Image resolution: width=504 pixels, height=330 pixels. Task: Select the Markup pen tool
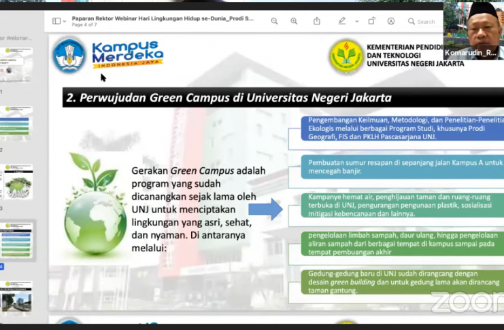pos(341,21)
